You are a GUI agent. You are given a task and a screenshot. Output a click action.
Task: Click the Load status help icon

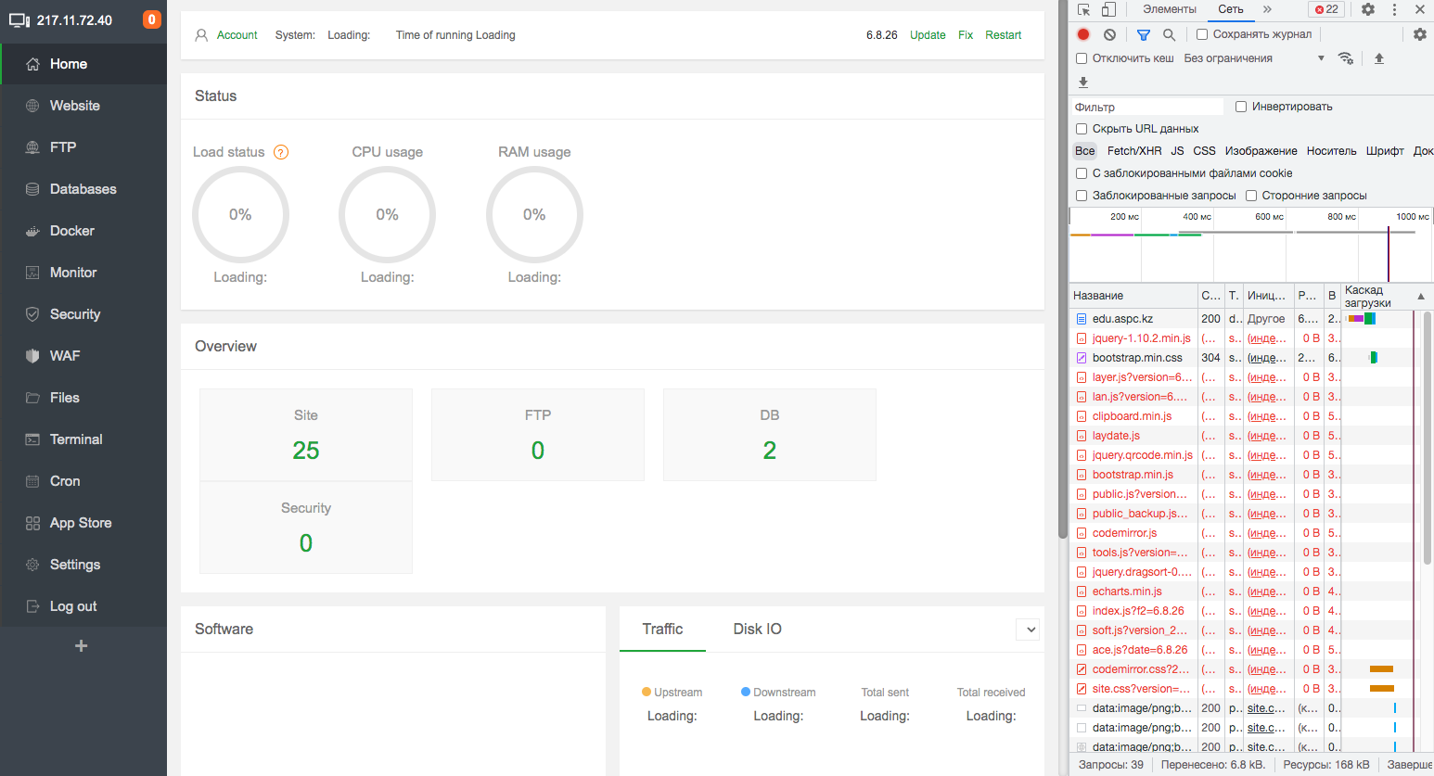click(281, 152)
